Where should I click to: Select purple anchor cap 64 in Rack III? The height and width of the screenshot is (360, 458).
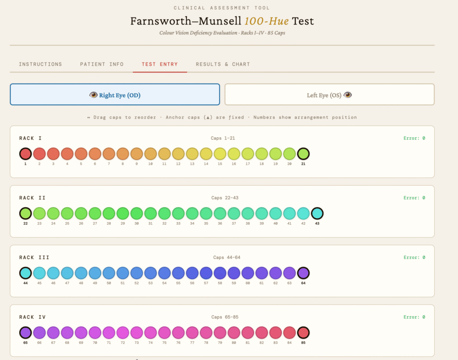303,273
